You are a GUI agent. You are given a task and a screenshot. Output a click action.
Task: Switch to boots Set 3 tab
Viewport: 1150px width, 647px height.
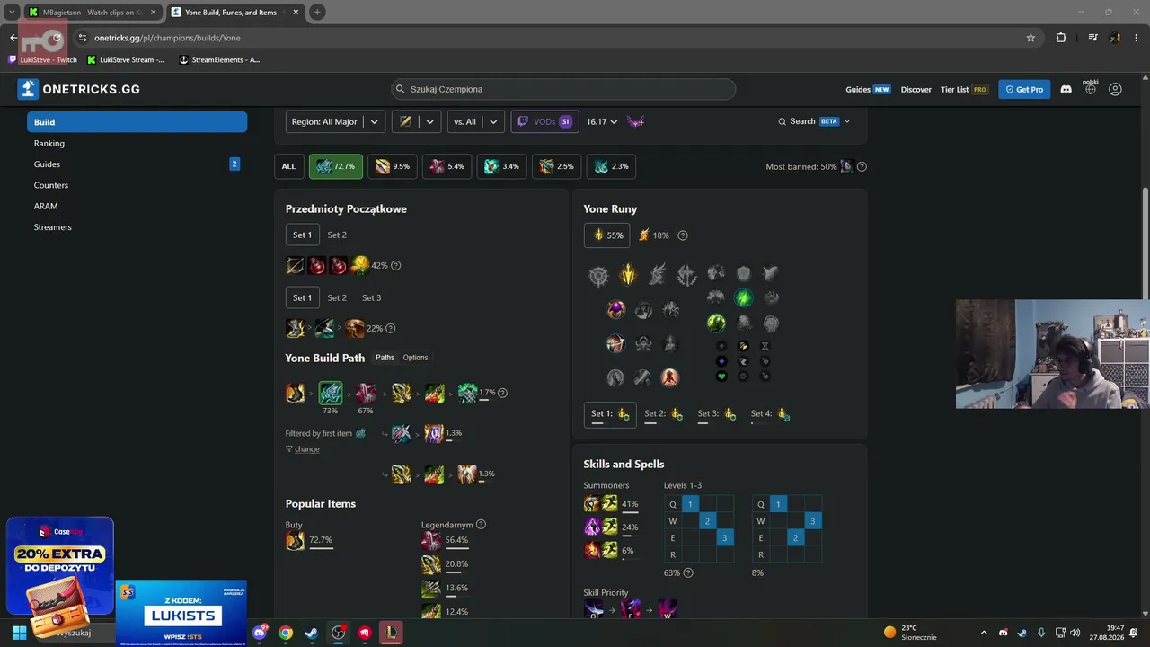(x=371, y=297)
